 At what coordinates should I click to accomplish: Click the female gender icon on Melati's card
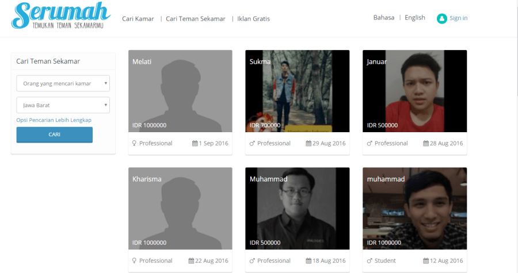pyautogui.click(x=135, y=144)
